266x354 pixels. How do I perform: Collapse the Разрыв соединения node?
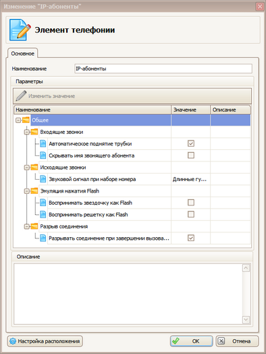(26, 226)
